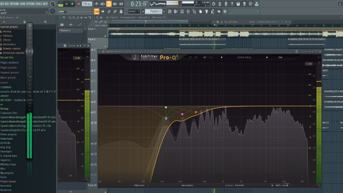Toggle the highlighted countdown before recording

pyautogui.click(x=109, y=4)
